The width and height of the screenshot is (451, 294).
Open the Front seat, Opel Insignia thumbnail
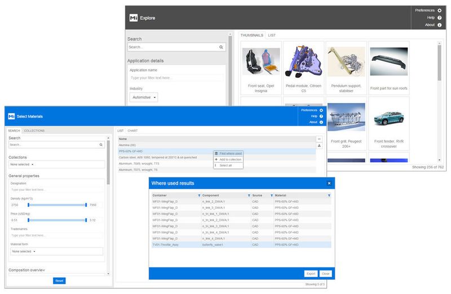tap(260, 69)
